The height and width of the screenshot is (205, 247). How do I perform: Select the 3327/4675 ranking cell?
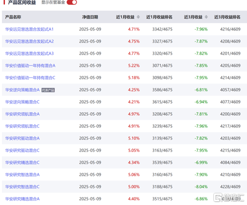pos(162,41)
